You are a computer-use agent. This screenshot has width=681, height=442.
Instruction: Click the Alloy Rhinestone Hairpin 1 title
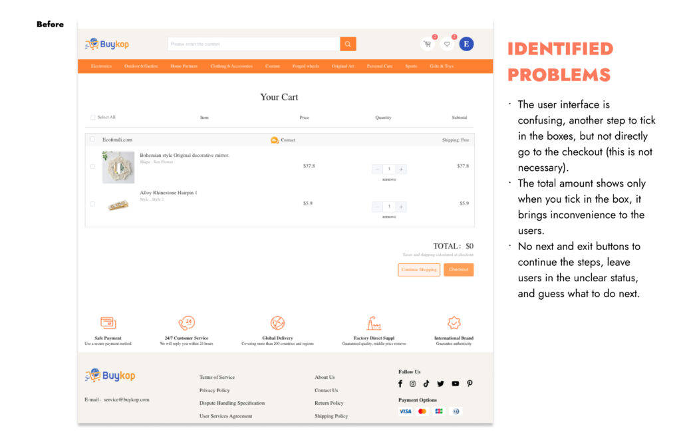tap(168, 192)
